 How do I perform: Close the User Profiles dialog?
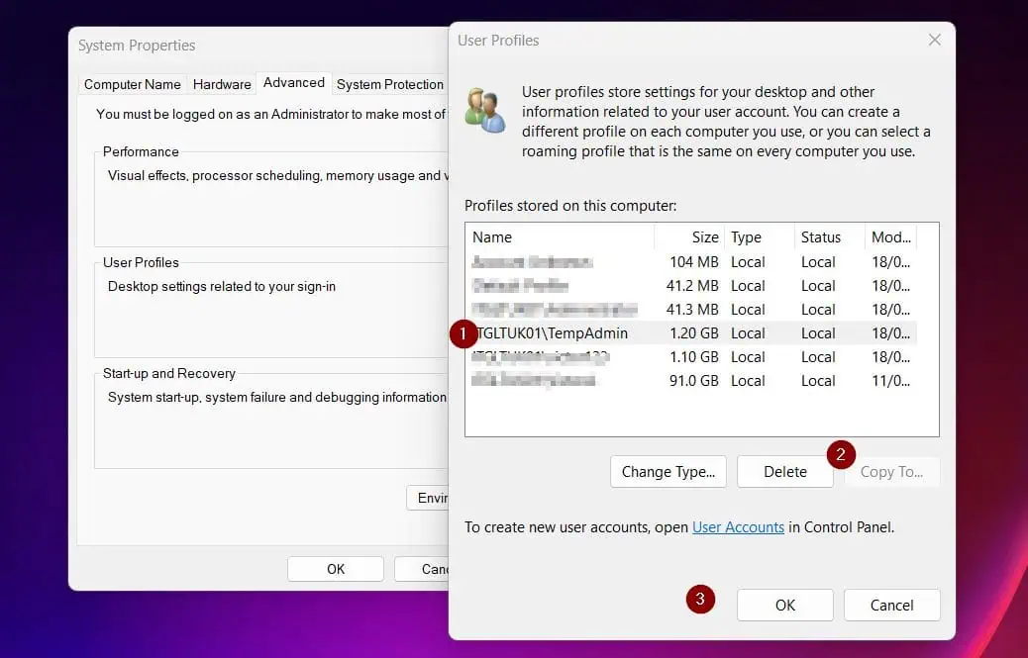tap(934, 40)
